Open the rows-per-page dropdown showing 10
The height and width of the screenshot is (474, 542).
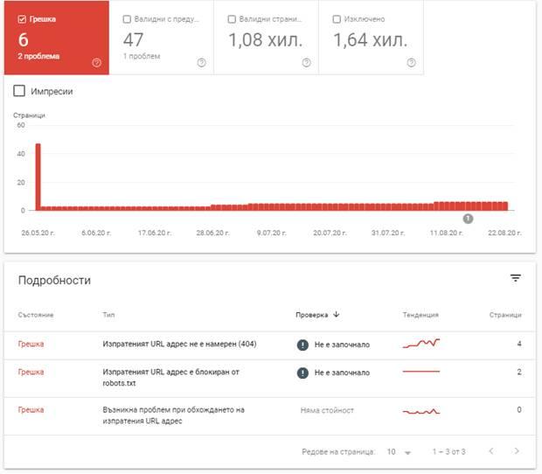pyautogui.click(x=400, y=452)
